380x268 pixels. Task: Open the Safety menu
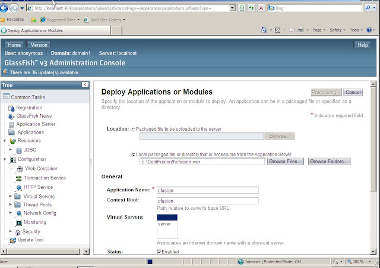pos(337,30)
